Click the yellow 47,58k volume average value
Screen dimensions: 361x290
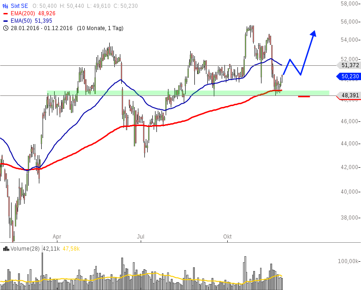pos(71,249)
